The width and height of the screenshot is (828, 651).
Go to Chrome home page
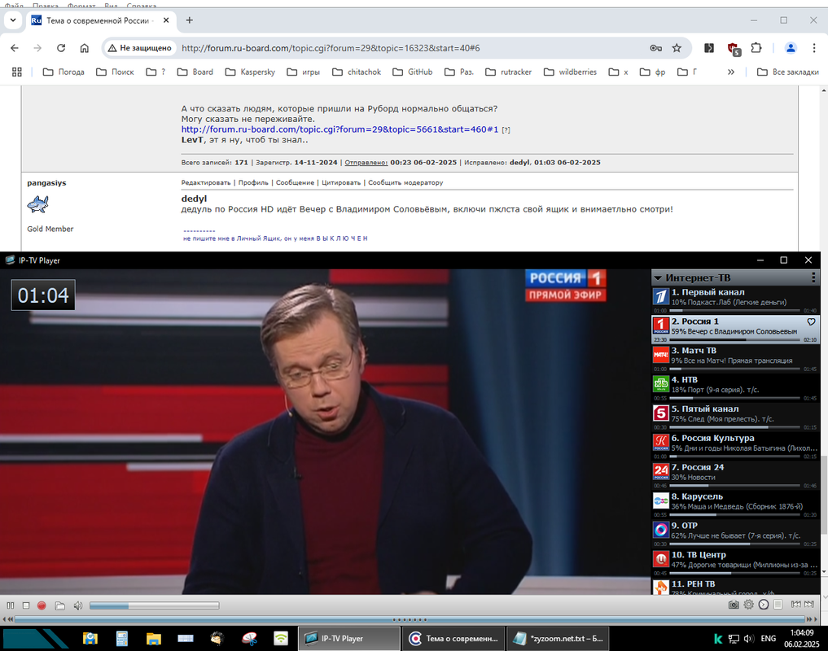84,48
